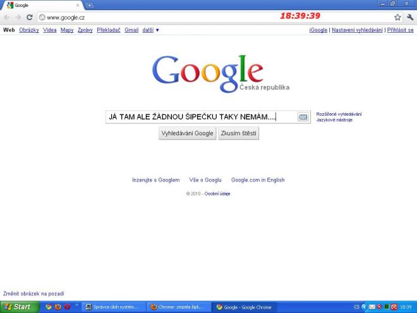Open the Chrome wrench settings menu
The height and width of the screenshot is (313, 417).
(410, 18)
